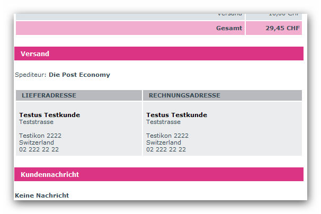Screen dimensions: 321x214
Task: Click the LIEFERADRESSE column header
Action: point(49,95)
